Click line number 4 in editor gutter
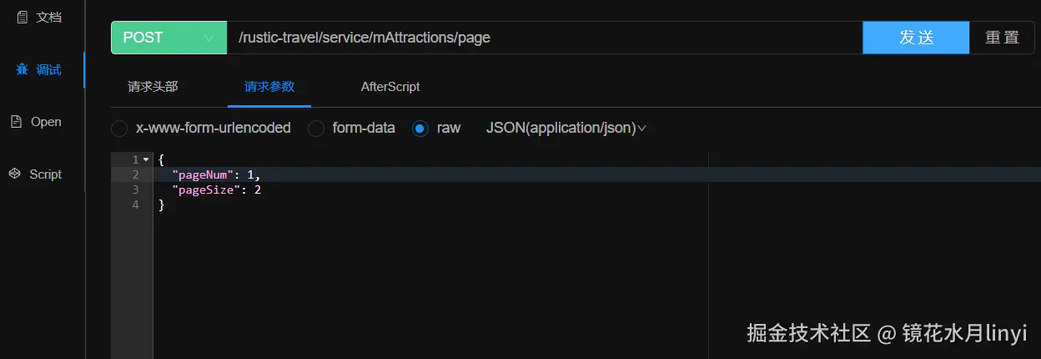 tap(135, 205)
